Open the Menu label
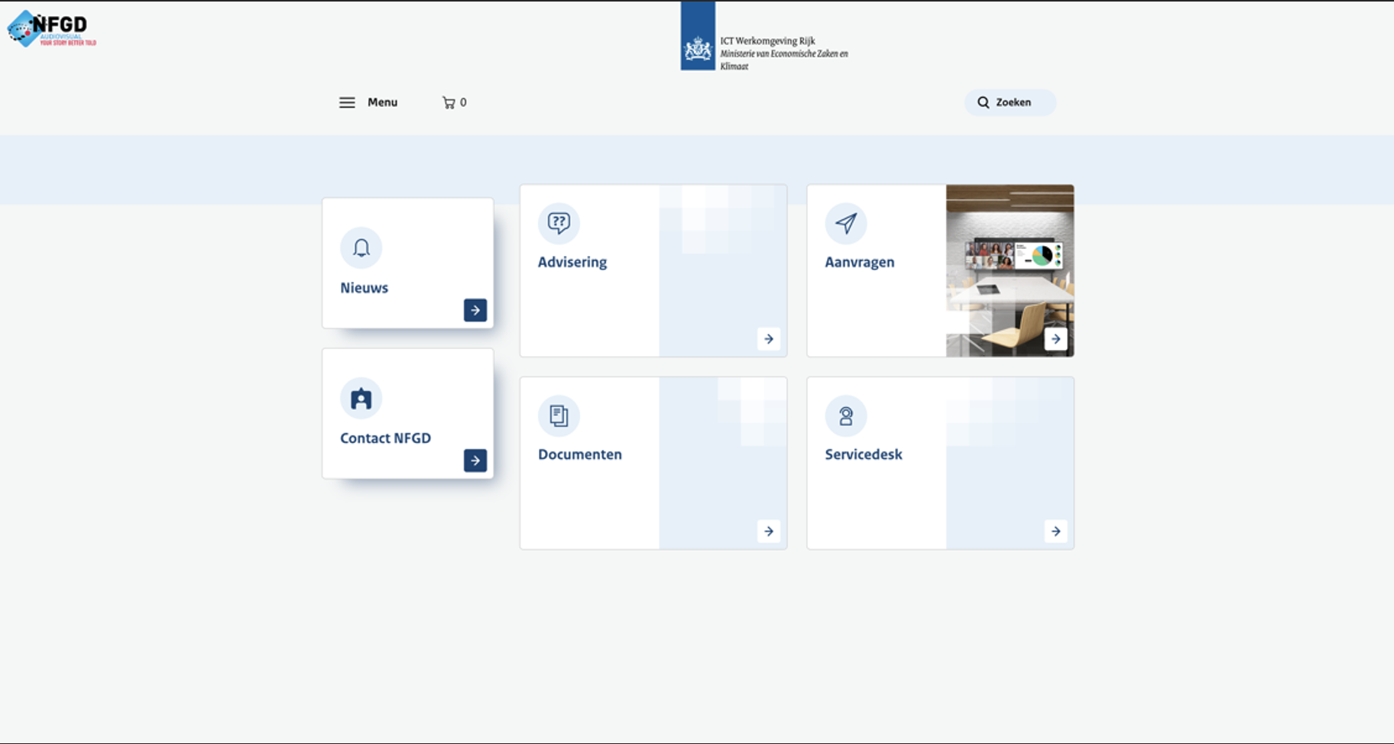Screen dimensions: 1394x744 tap(382, 102)
